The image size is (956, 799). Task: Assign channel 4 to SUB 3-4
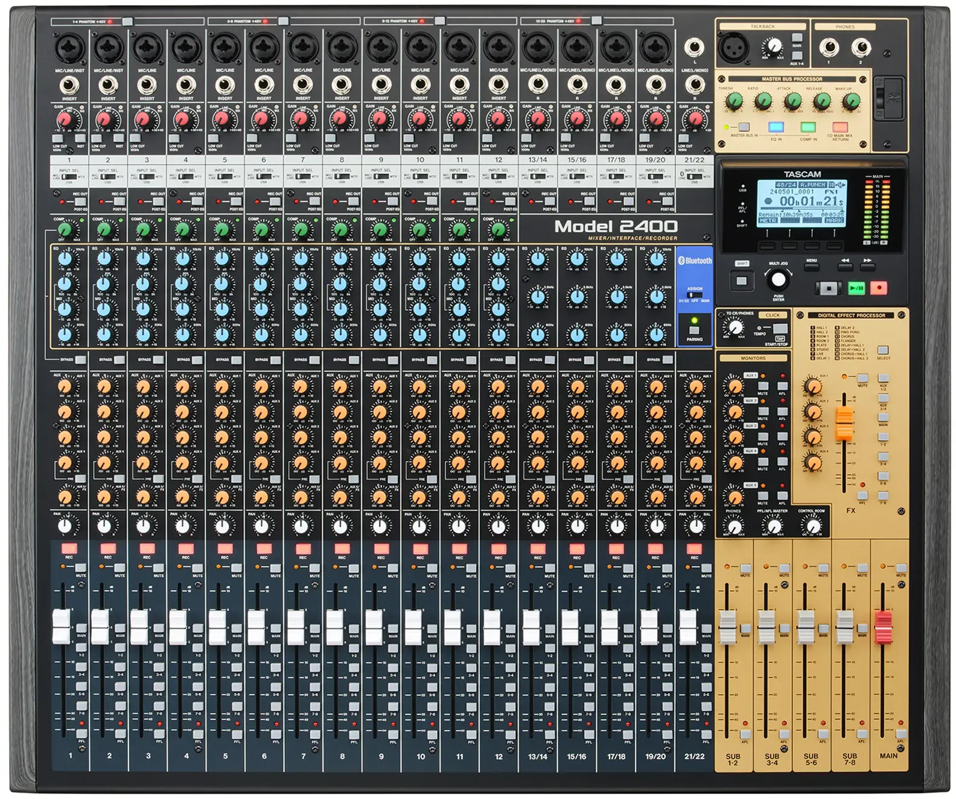pyautogui.click(x=197, y=667)
